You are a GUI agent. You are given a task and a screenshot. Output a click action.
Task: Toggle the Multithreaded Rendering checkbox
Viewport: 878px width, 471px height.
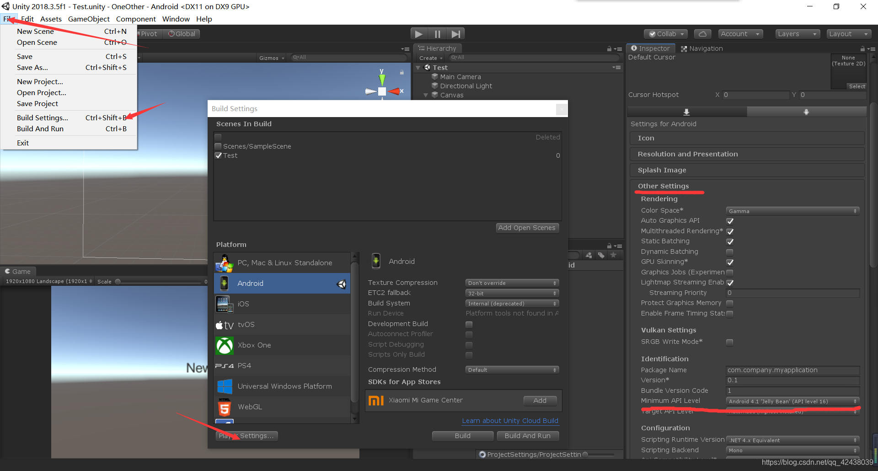pos(730,232)
